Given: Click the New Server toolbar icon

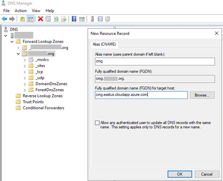Looking at the screenshot, I should 92,19.
